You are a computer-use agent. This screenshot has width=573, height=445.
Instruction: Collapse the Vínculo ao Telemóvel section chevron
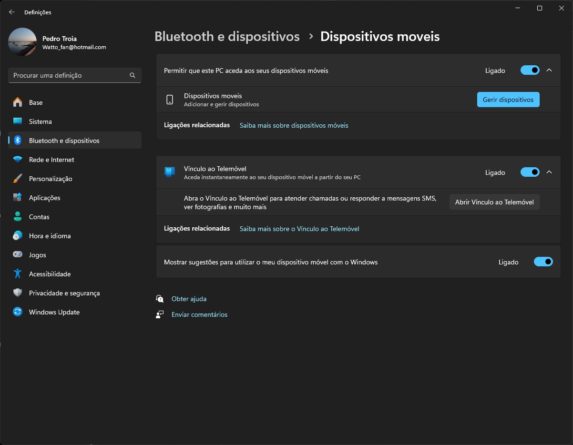pyautogui.click(x=549, y=172)
